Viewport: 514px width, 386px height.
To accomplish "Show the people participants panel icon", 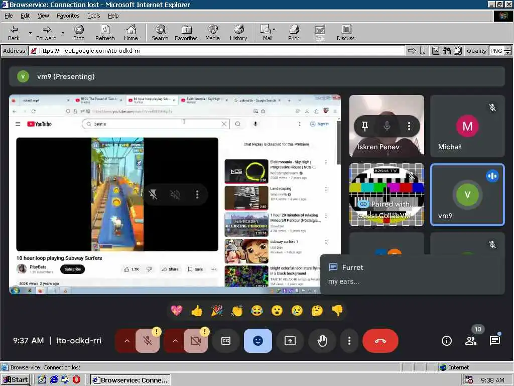I will pyautogui.click(x=471, y=341).
